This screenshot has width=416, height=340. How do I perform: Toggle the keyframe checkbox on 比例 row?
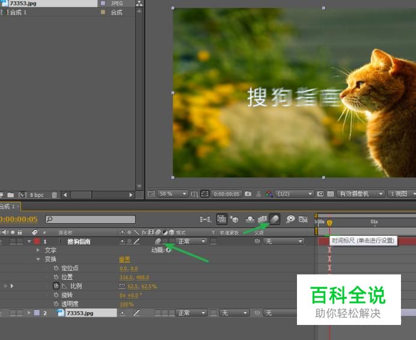pos(5,286)
